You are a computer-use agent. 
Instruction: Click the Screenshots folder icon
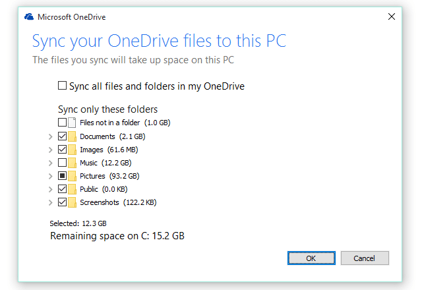point(72,202)
